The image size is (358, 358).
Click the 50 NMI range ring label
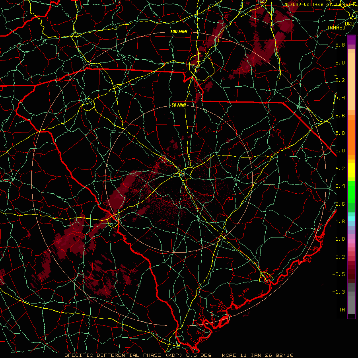179,105
